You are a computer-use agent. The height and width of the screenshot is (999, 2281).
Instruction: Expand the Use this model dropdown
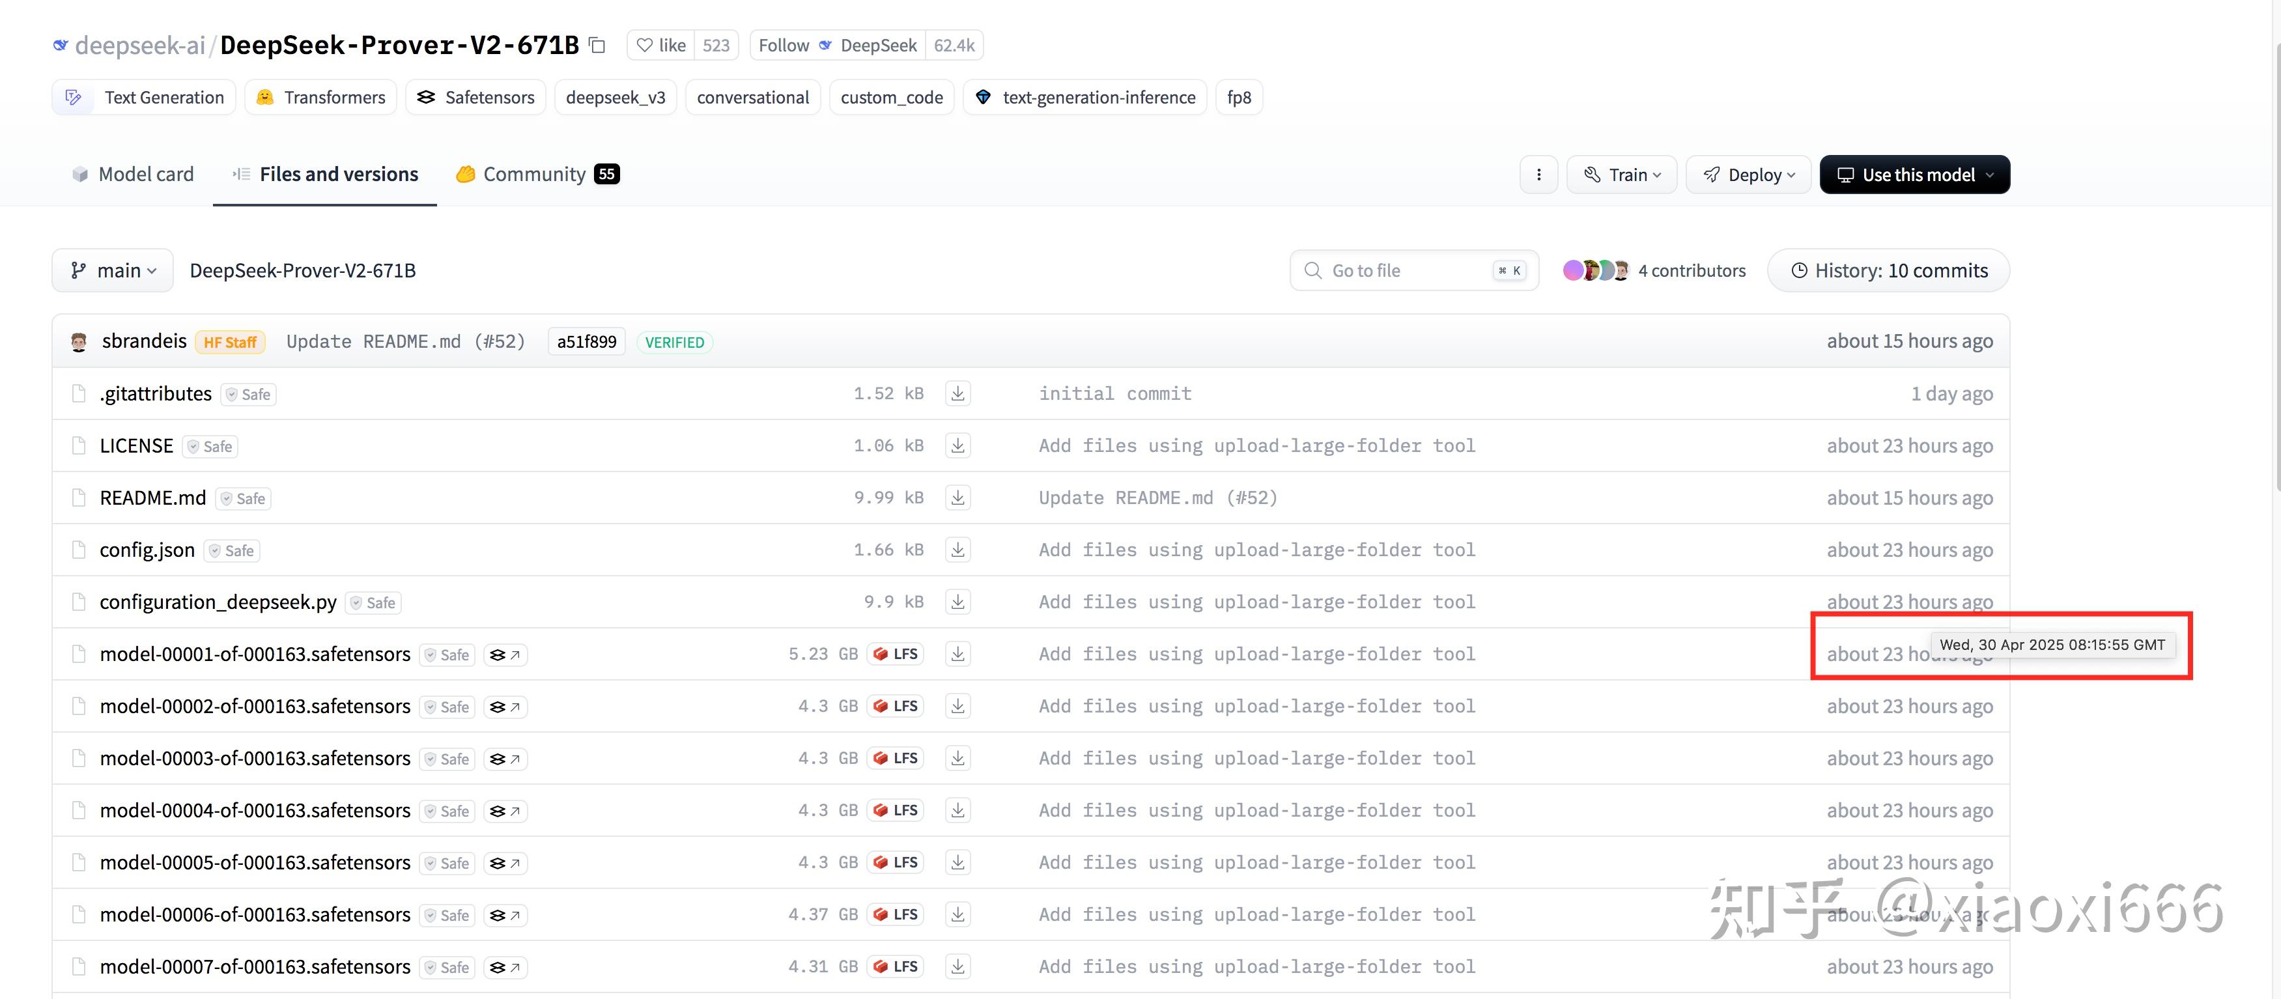1914,175
